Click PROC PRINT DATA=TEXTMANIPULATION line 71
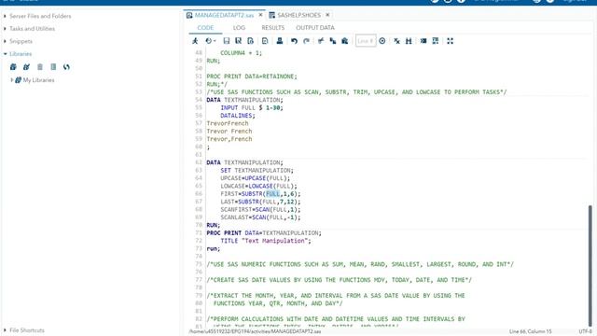Screen dimensions: 597x336 264,232
